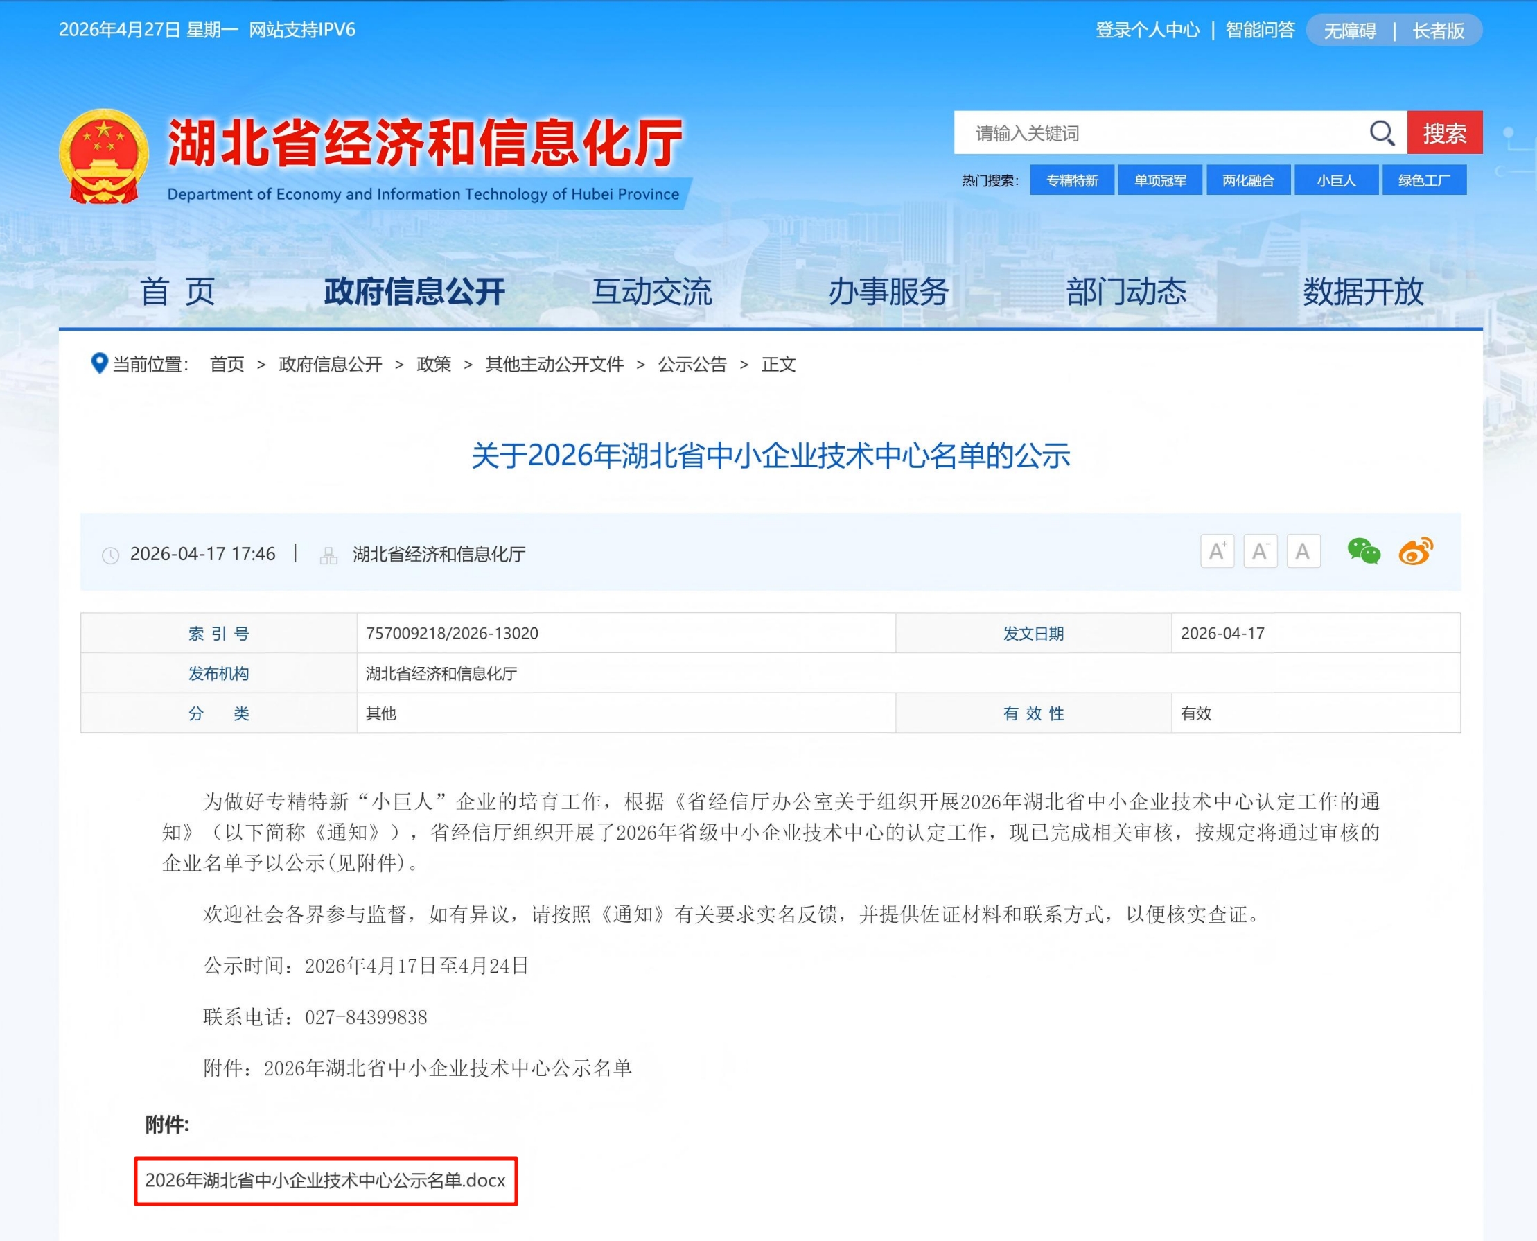Go to 数据开放 menu item

1362,292
